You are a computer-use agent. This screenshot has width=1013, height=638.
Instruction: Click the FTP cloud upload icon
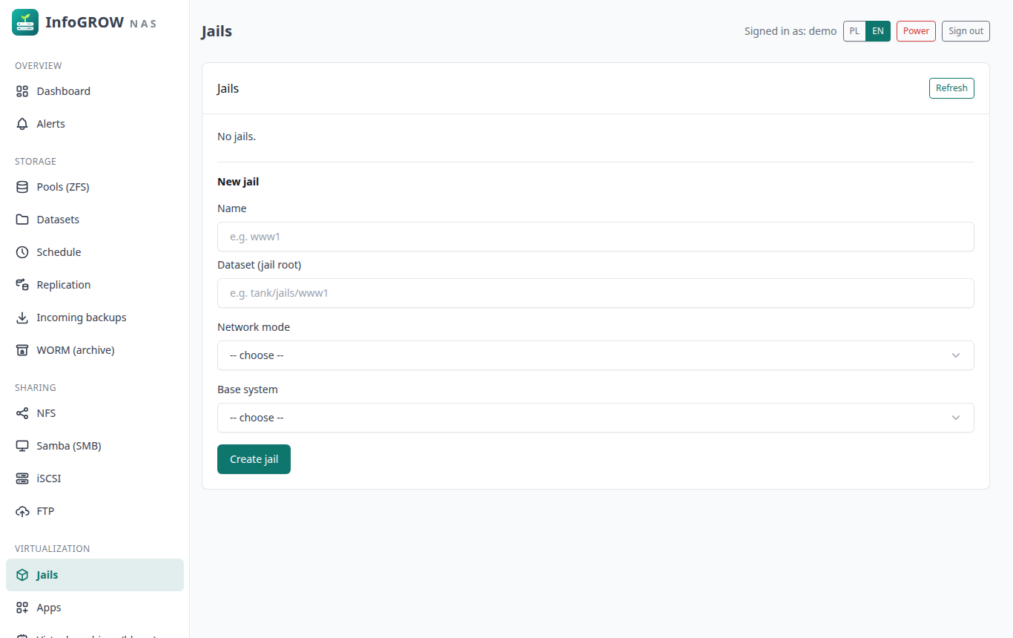pyautogui.click(x=22, y=511)
